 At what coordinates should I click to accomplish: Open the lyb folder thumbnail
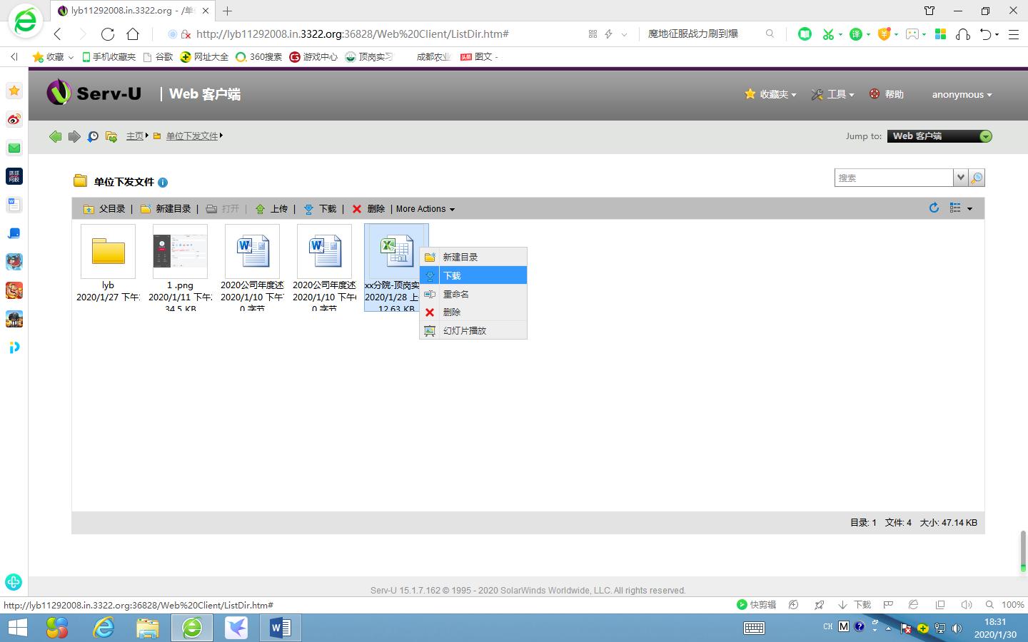[108, 251]
